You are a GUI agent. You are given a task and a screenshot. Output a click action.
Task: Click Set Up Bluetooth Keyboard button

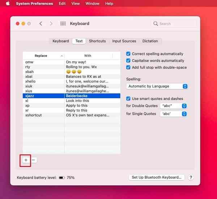pos(157,177)
